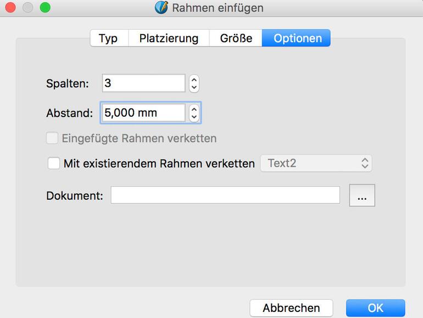Confirm with the OK button

[375, 308]
